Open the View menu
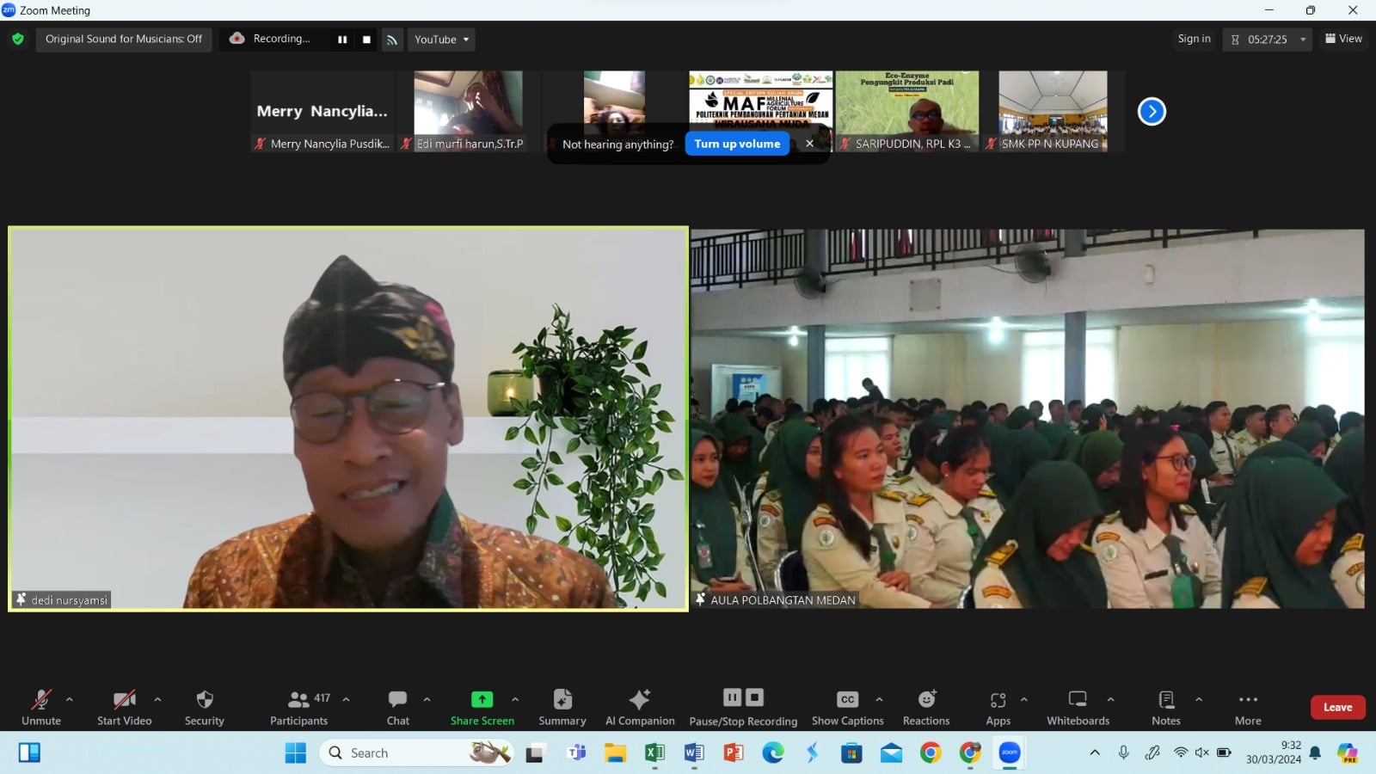Screen dimensions: 1376x774 (1343, 39)
